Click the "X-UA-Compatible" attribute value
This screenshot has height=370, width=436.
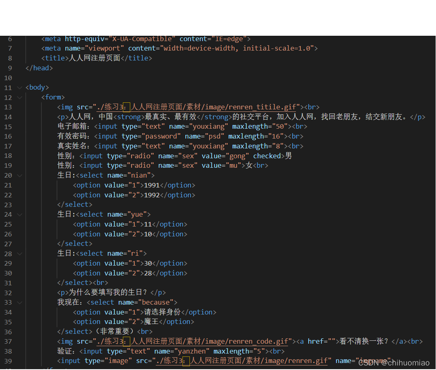pyautogui.click(x=142, y=39)
